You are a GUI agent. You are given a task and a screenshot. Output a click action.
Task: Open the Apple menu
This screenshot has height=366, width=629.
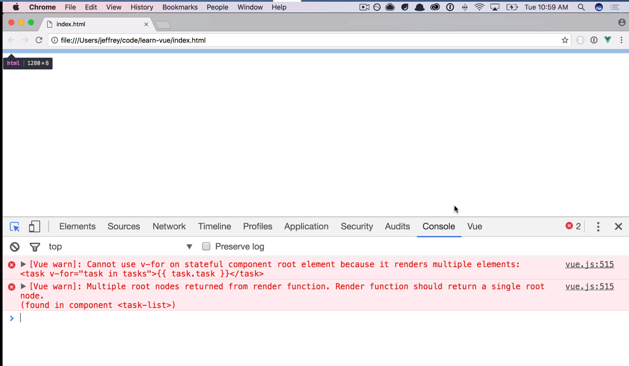click(x=16, y=7)
